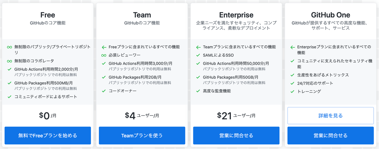Viewport: 379px width, 149px height.
Task: Click 営業に問合せる under the Enterprise plan
Action: click(236, 135)
